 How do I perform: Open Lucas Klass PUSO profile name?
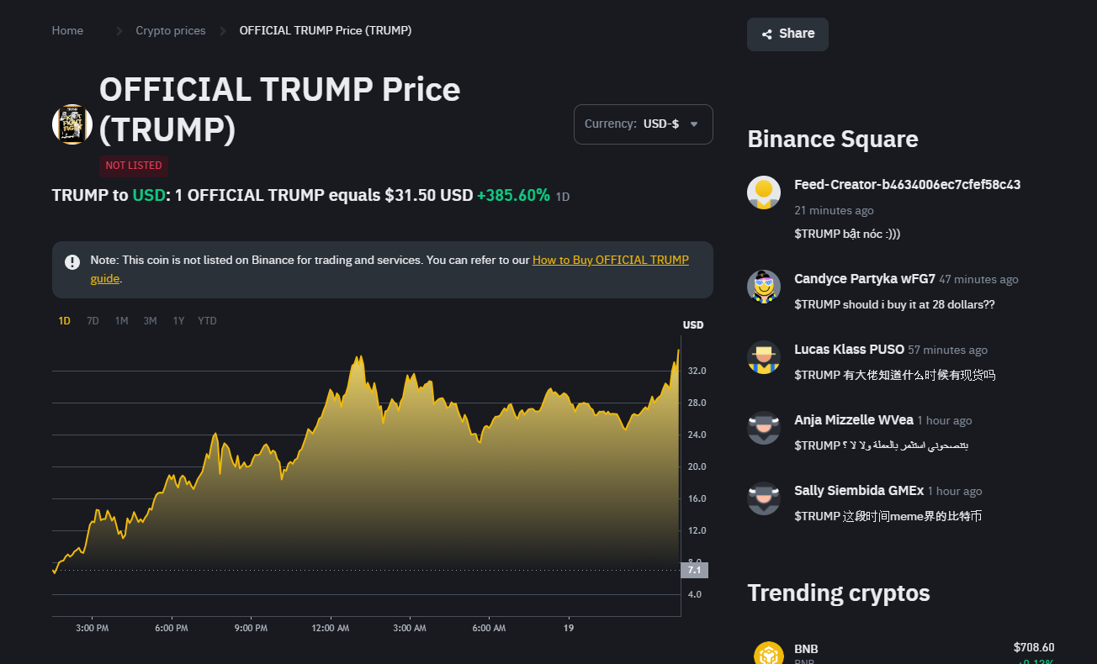[x=849, y=350]
